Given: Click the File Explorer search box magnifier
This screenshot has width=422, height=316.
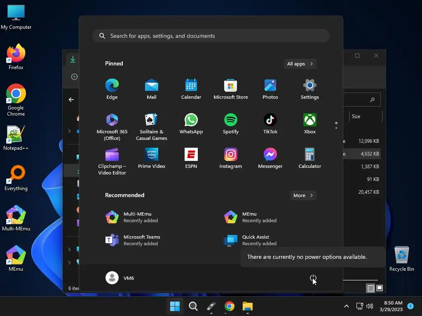Looking at the screenshot, I should point(372,100).
